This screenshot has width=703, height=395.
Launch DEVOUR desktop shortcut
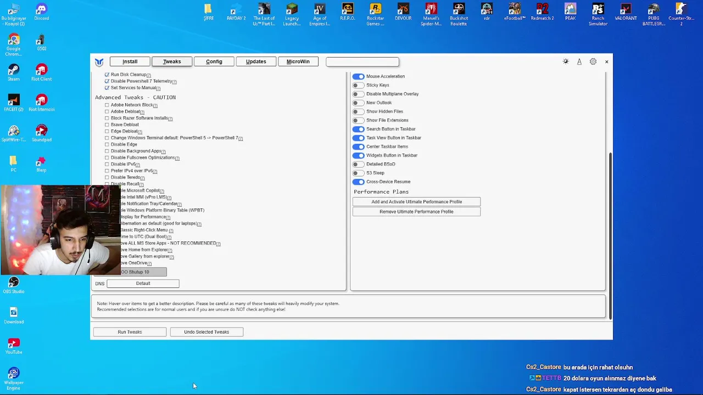click(403, 12)
